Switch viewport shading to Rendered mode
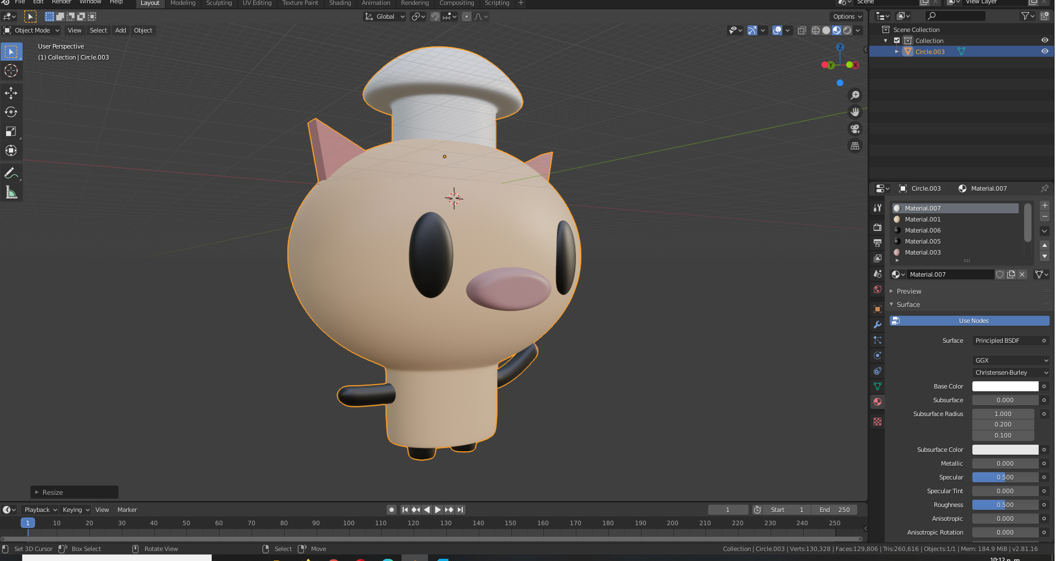 point(848,30)
